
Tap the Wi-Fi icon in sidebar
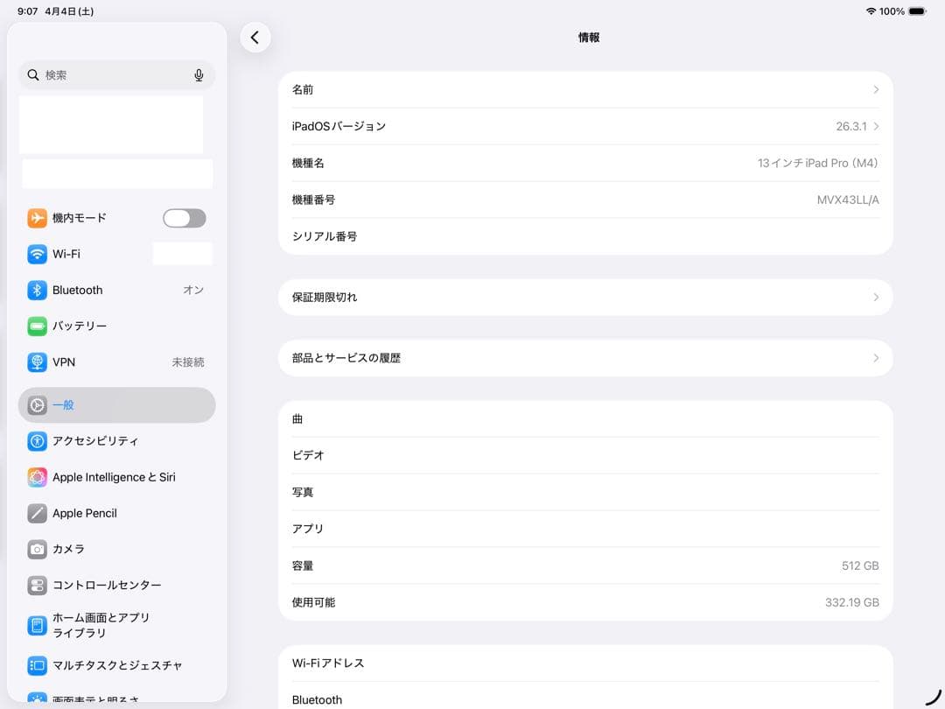37,254
